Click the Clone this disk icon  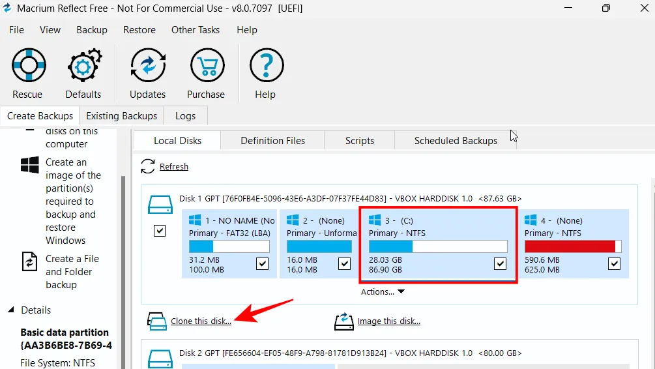pos(157,321)
